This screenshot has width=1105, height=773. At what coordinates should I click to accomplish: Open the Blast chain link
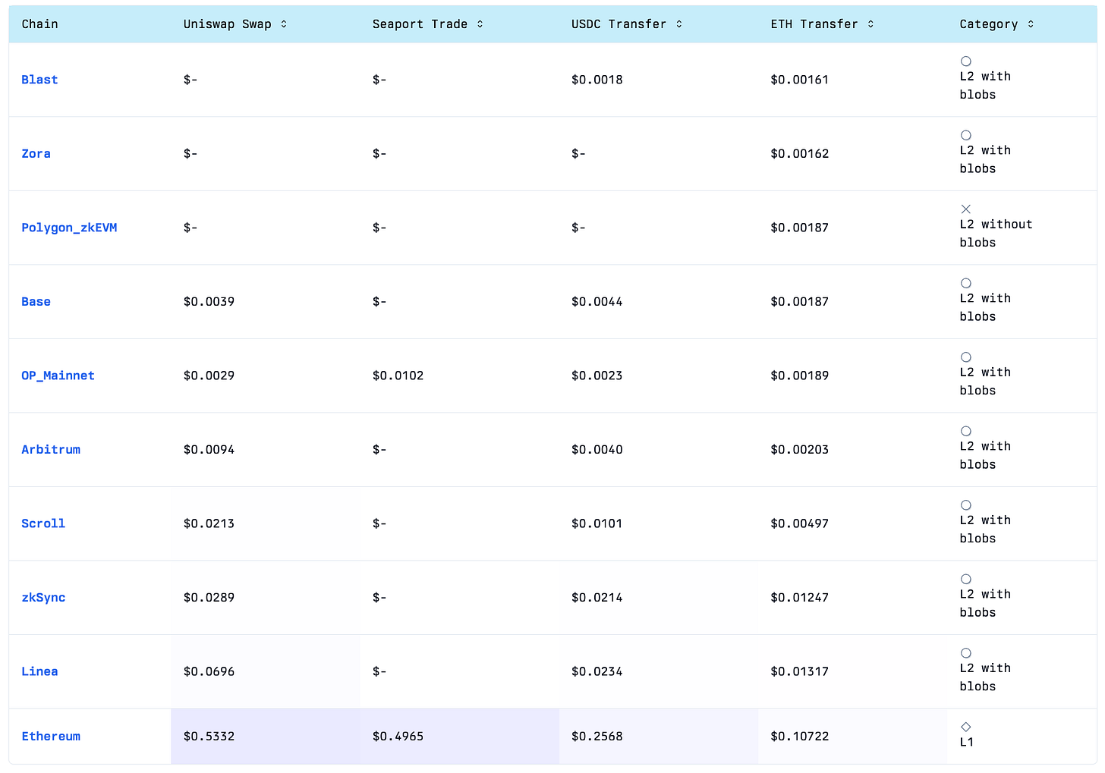(39, 80)
